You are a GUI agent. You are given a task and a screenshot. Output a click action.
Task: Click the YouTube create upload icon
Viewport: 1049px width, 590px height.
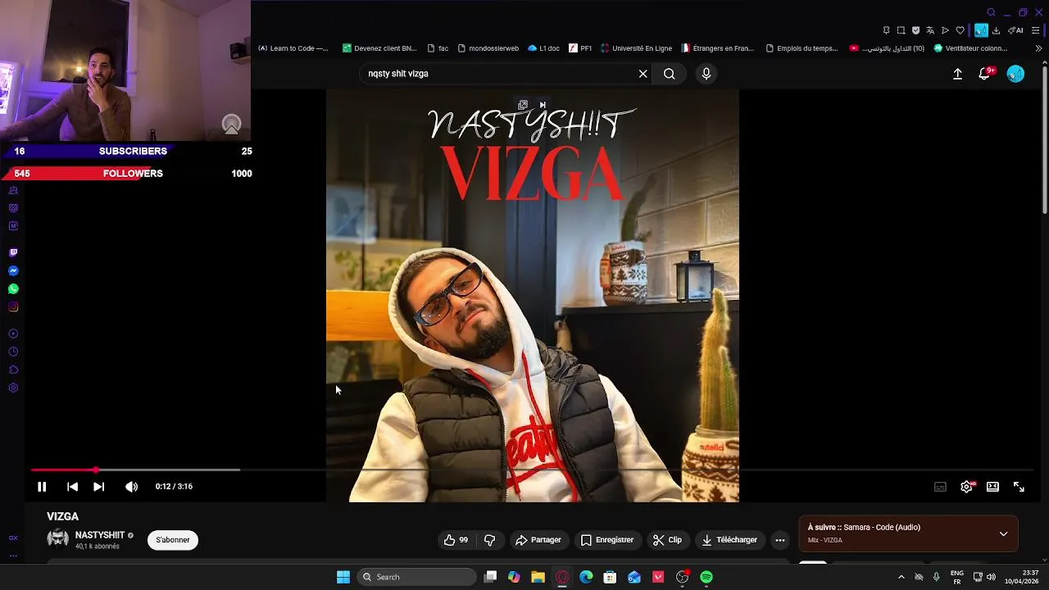click(957, 74)
